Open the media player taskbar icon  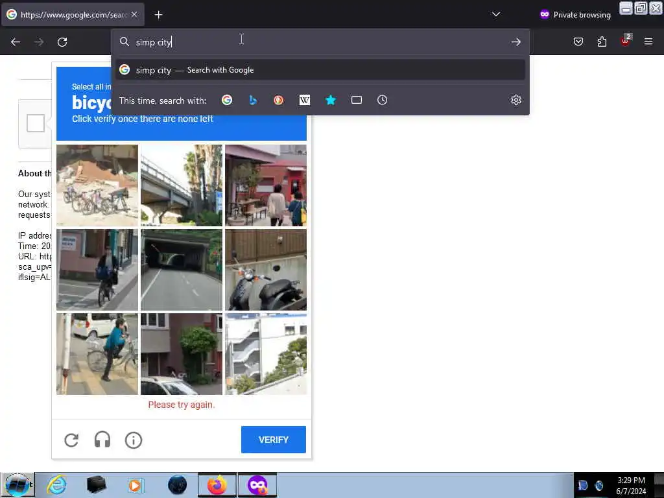tap(135, 485)
